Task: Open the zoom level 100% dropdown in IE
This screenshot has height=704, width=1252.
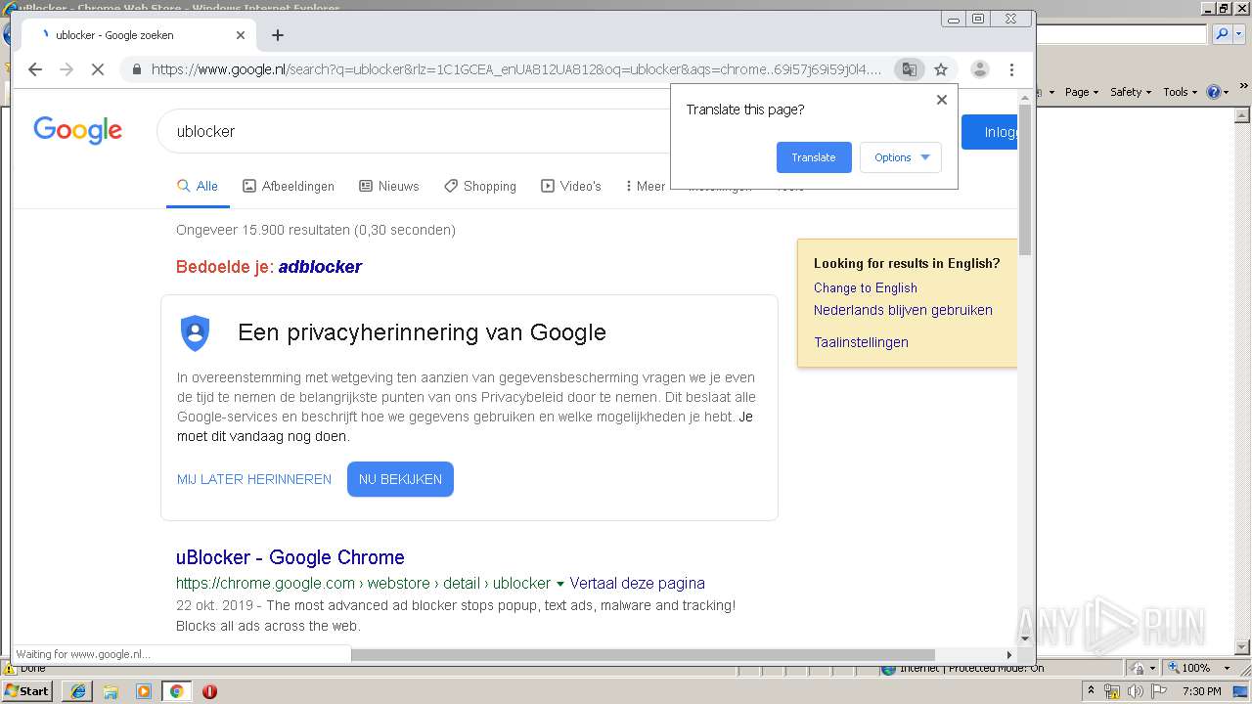Action: pyautogui.click(x=1227, y=668)
